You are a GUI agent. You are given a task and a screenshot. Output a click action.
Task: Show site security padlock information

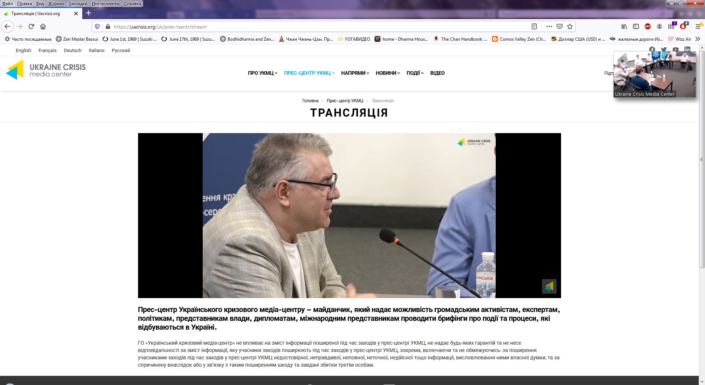point(108,26)
